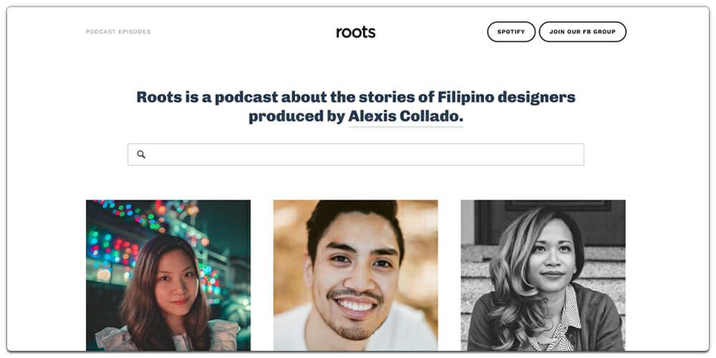The image size is (716, 358).
Task: Focus the episode search text field
Action: pos(356,155)
